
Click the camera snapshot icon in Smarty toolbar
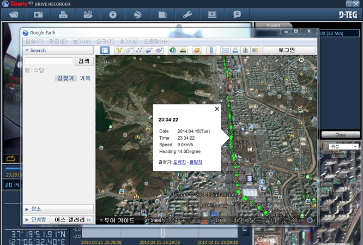(38, 15)
